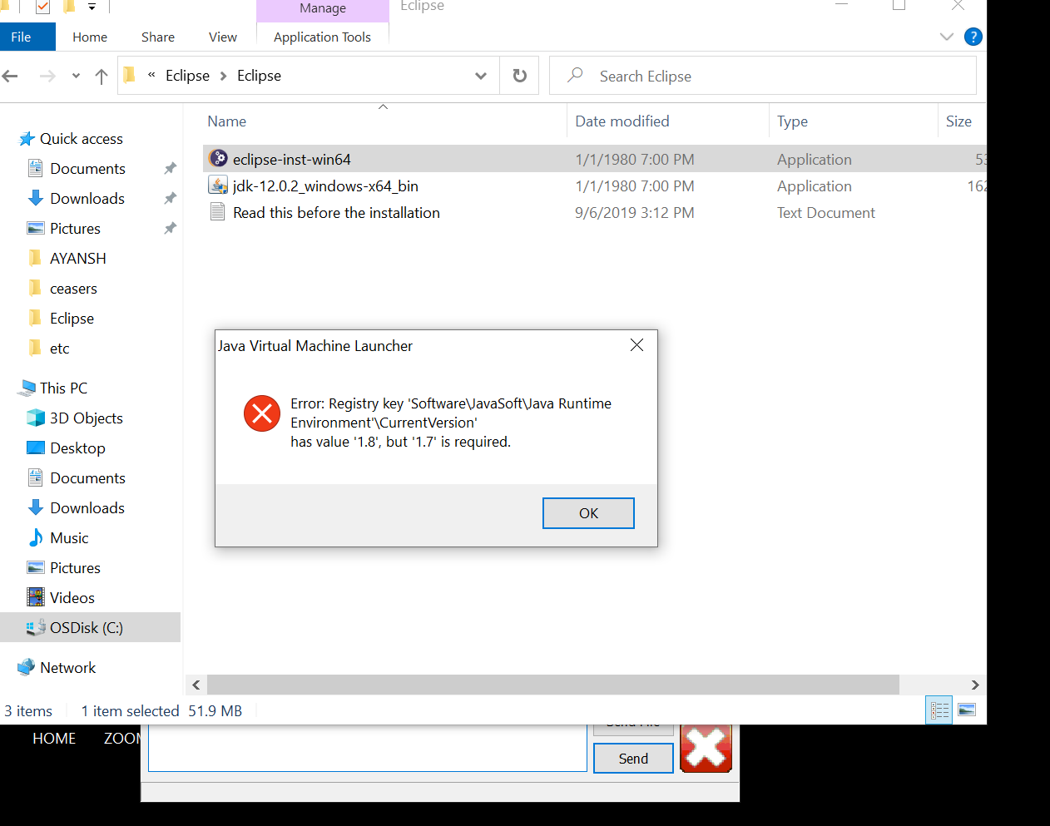The image size is (1050, 826).
Task: Go up one folder level
Action: (x=102, y=77)
